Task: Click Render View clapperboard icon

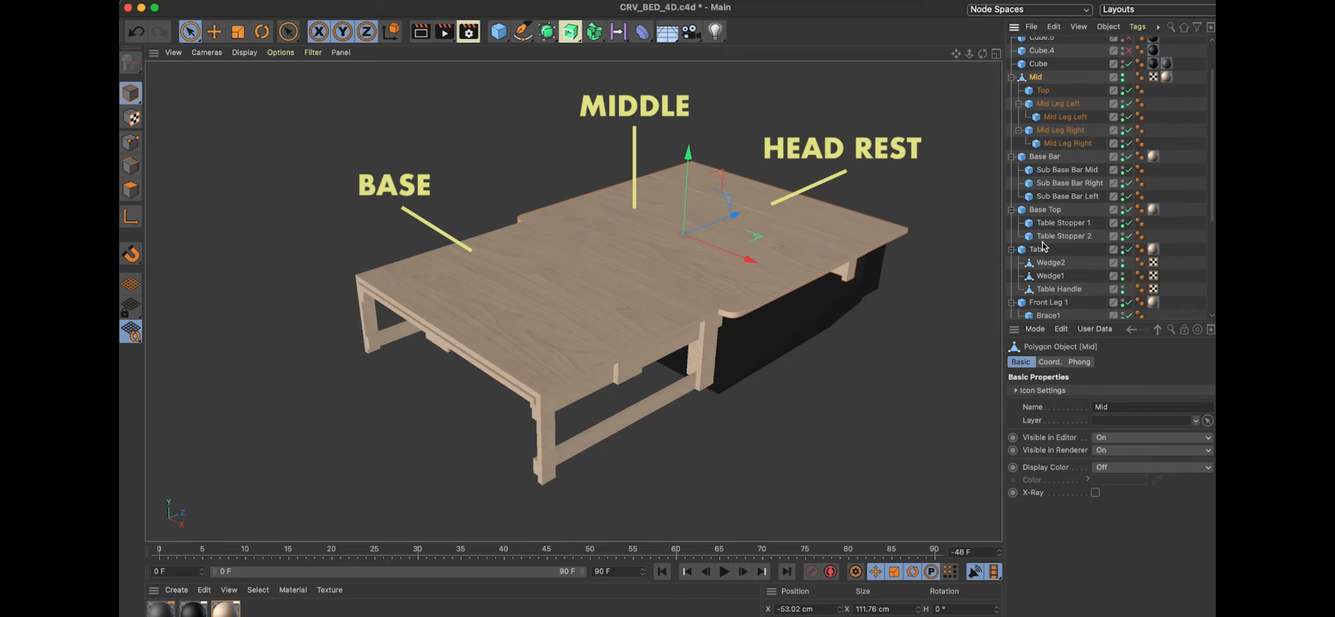Action: click(x=421, y=31)
